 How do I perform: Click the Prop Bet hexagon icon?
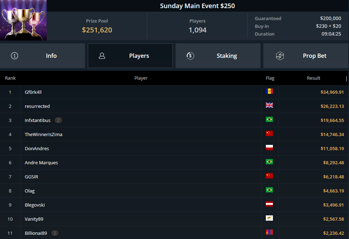tap(280, 56)
